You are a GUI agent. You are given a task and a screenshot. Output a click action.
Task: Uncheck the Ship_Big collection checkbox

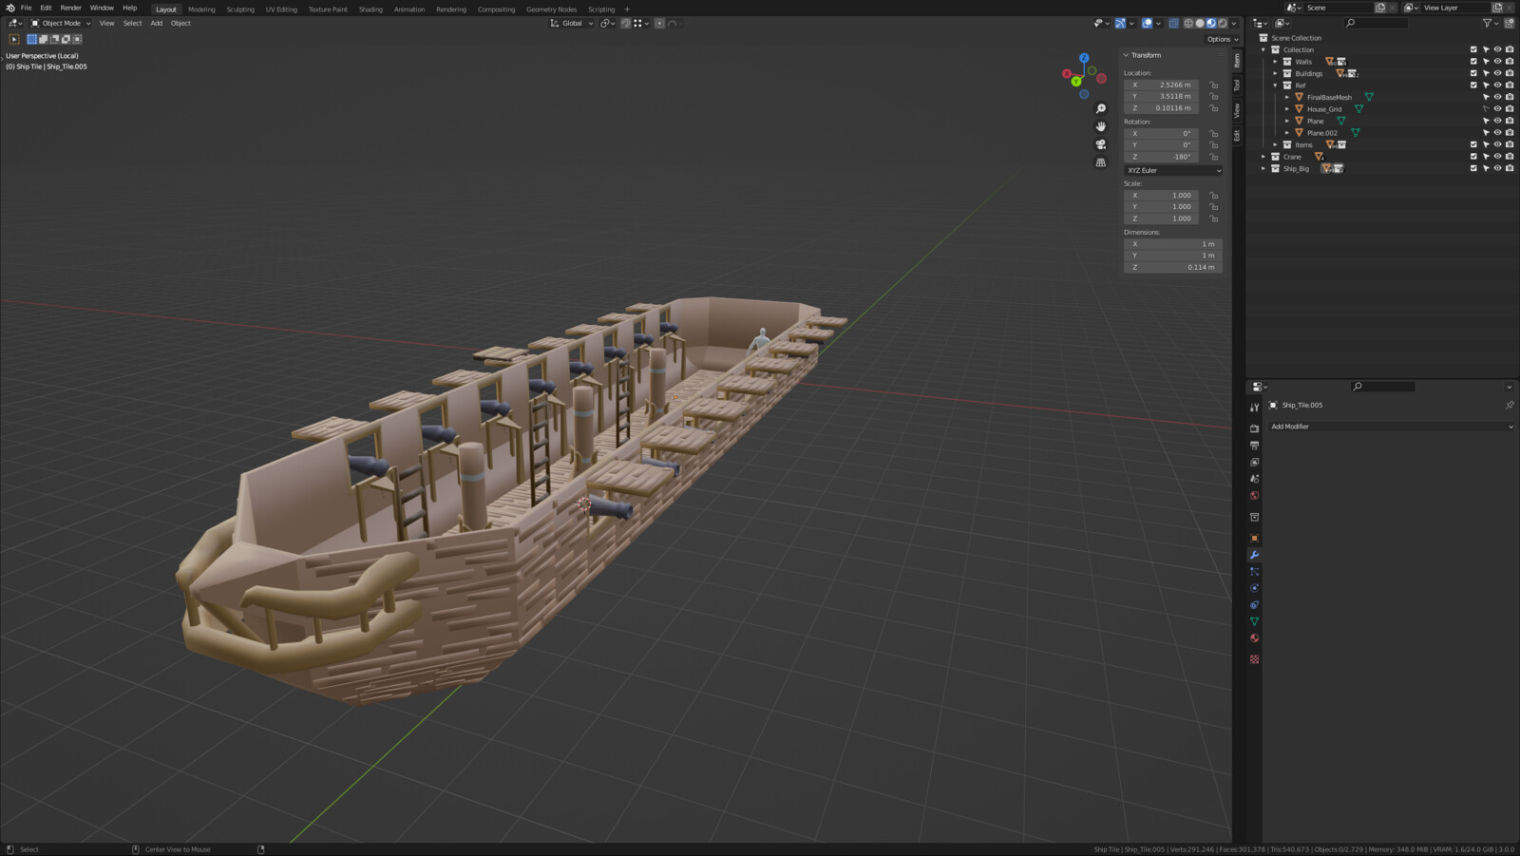click(1473, 168)
